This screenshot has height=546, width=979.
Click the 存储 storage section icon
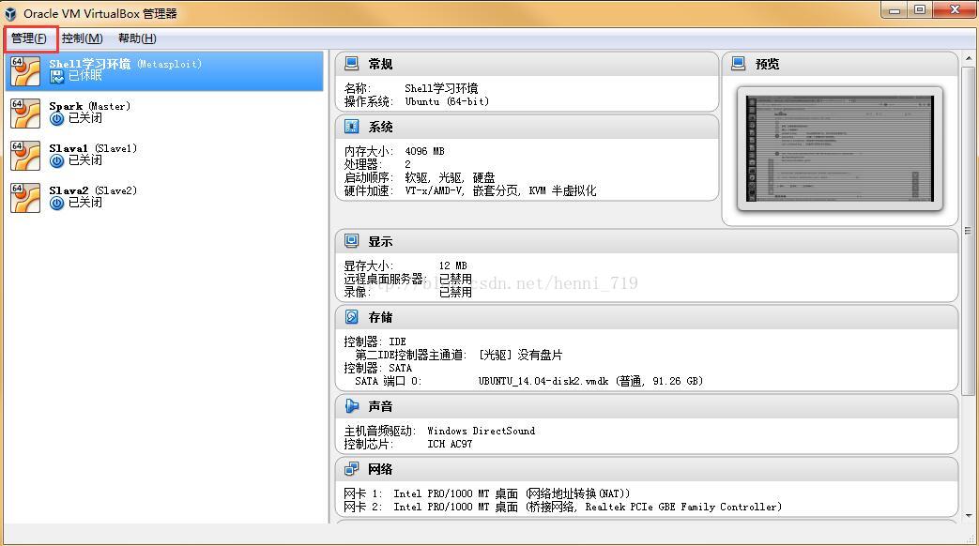tap(351, 317)
